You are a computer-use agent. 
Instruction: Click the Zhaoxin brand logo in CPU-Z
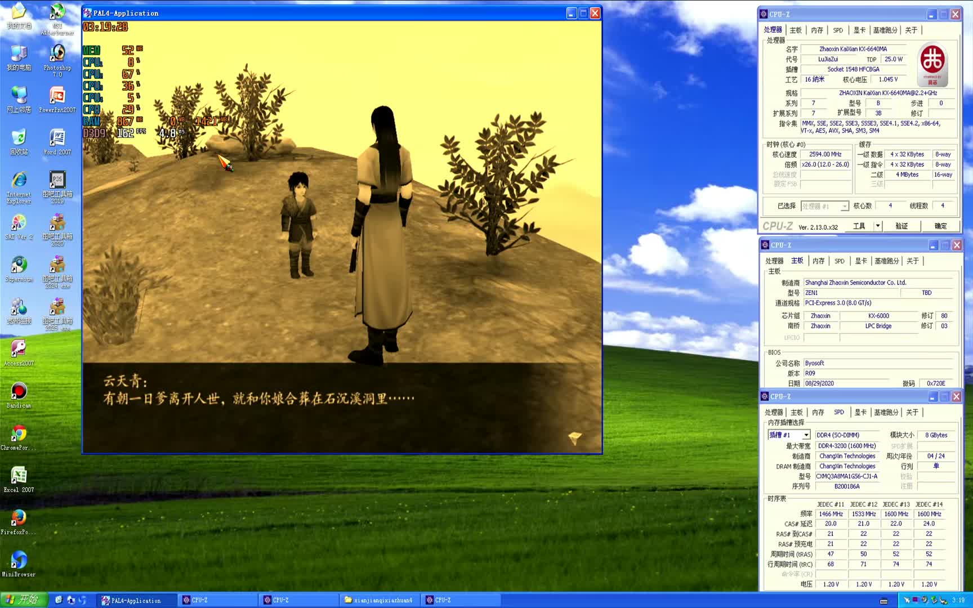click(934, 63)
